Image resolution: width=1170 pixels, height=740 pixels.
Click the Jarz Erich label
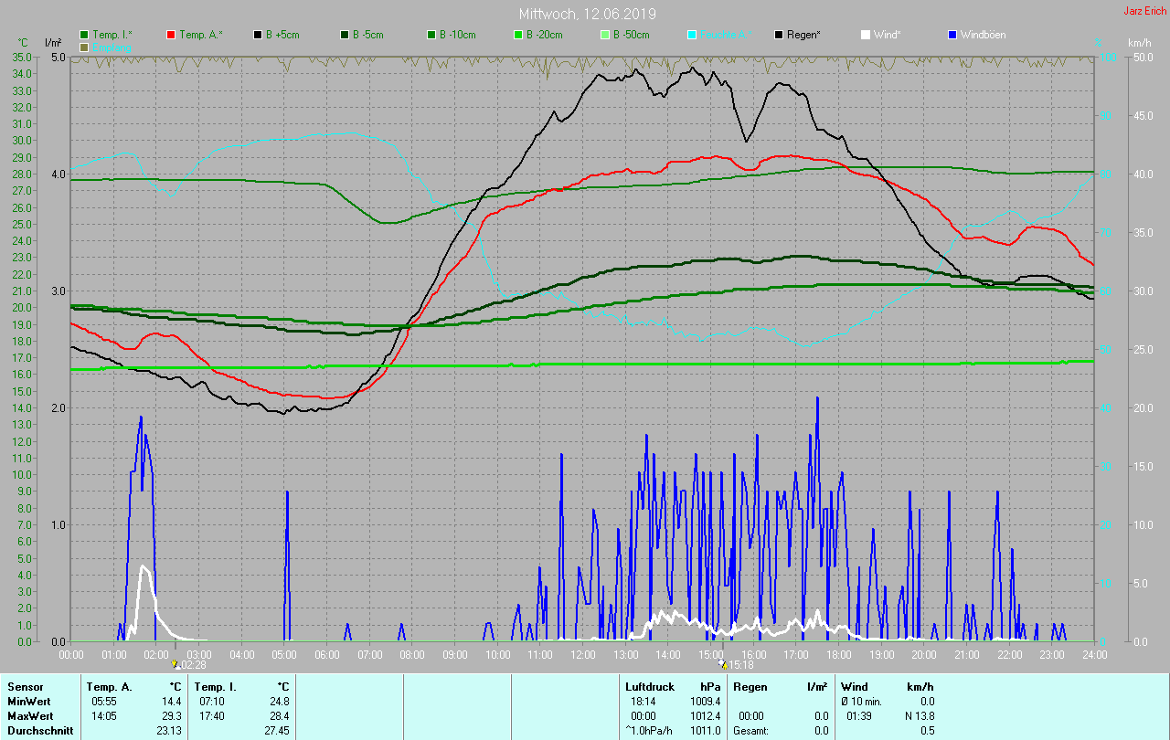[1143, 11]
